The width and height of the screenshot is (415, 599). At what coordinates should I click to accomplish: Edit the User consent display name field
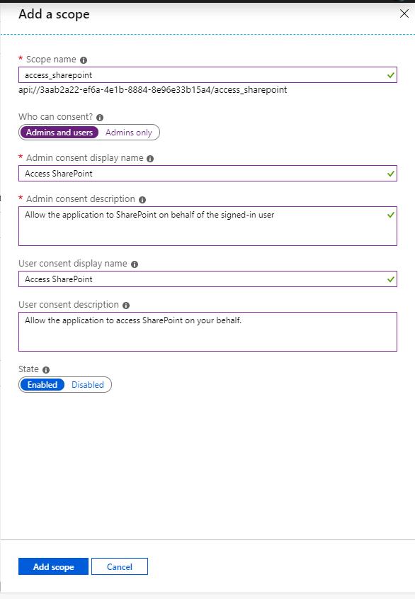click(207, 279)
